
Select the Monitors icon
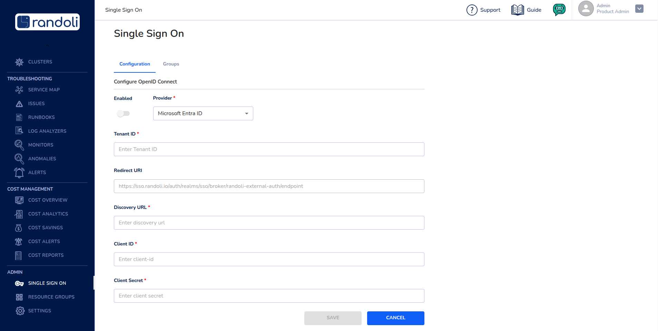point(19,145)
